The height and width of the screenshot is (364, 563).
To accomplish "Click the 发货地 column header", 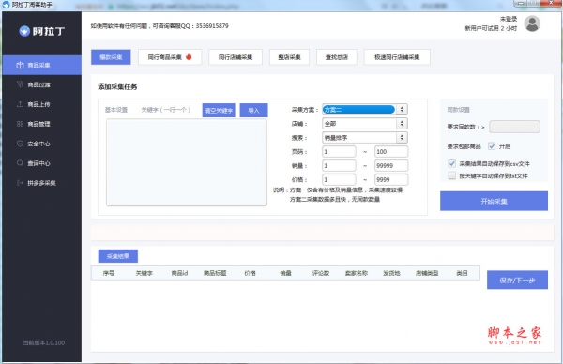I will pyautogui.click(x=391, y=273).
